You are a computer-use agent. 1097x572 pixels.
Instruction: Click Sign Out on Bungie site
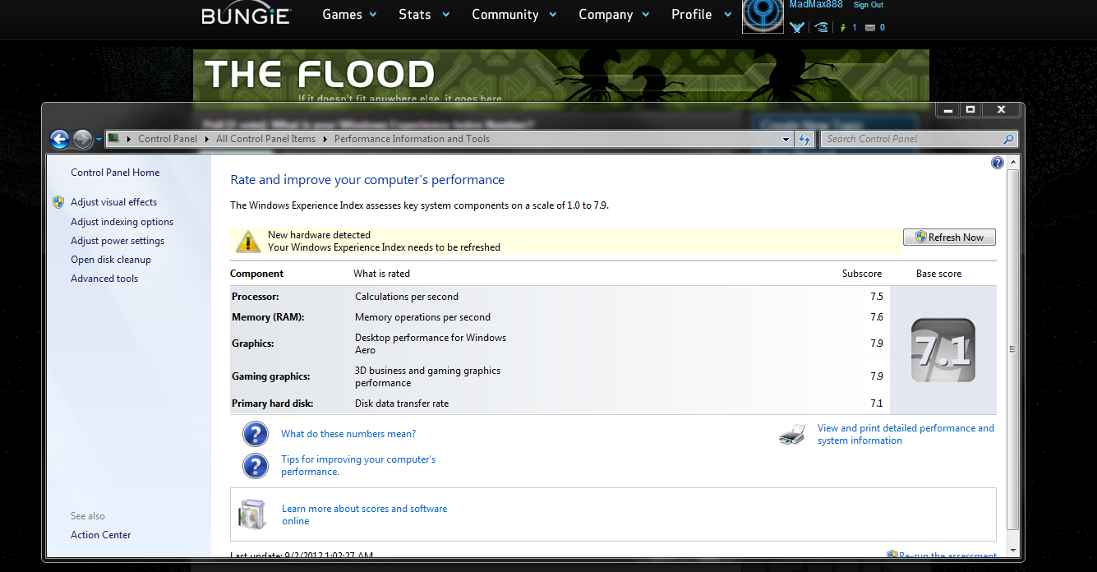[x=869, y=5]
